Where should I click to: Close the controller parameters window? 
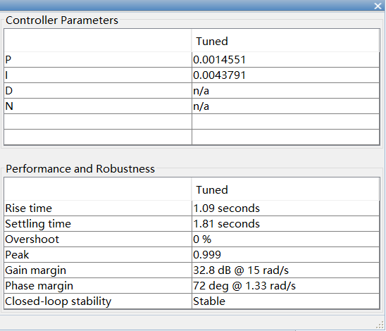[378, 6]
